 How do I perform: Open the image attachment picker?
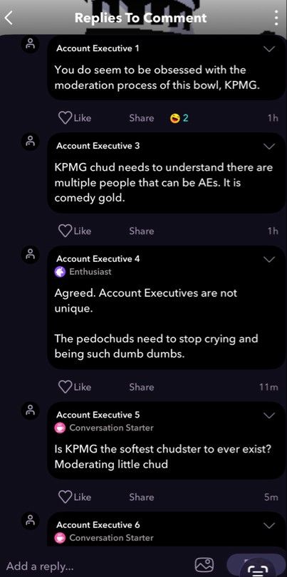pyautogui.click(x=204, y=564)
